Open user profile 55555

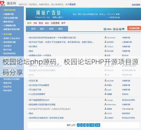[x=109, y=114]
